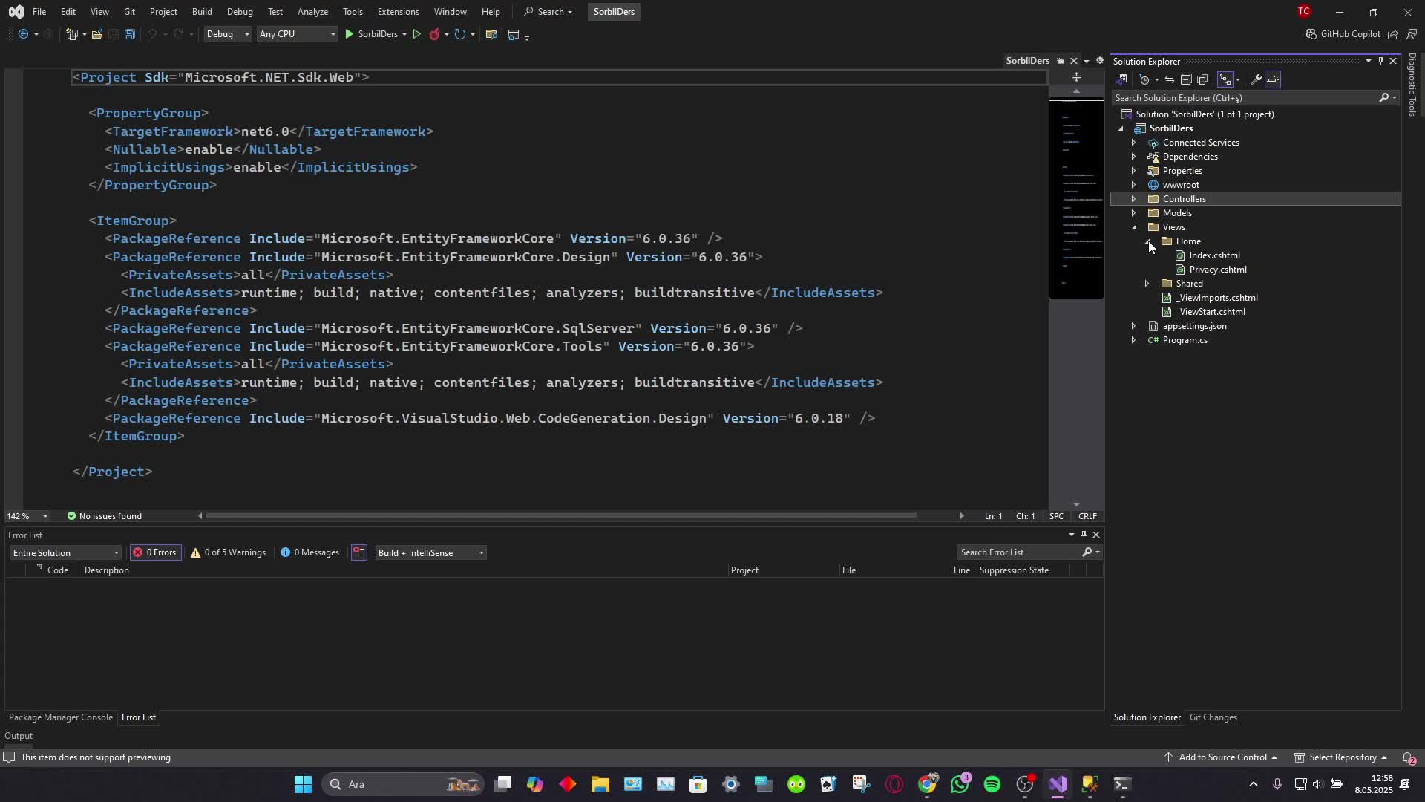Open the File menu
Viewport: 1425px width, 802px height.
[39, 12]
